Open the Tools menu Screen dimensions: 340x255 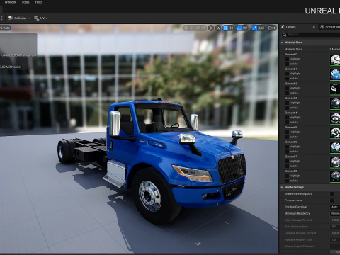click(25, 2)
